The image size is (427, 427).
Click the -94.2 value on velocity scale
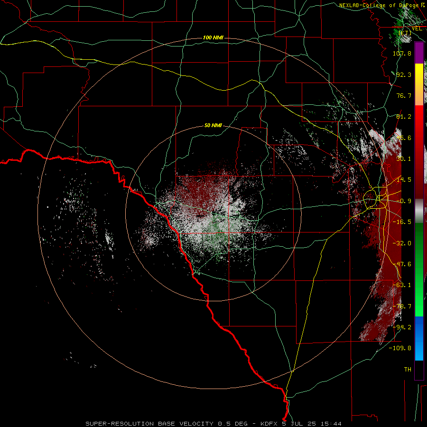coord(402,327)
